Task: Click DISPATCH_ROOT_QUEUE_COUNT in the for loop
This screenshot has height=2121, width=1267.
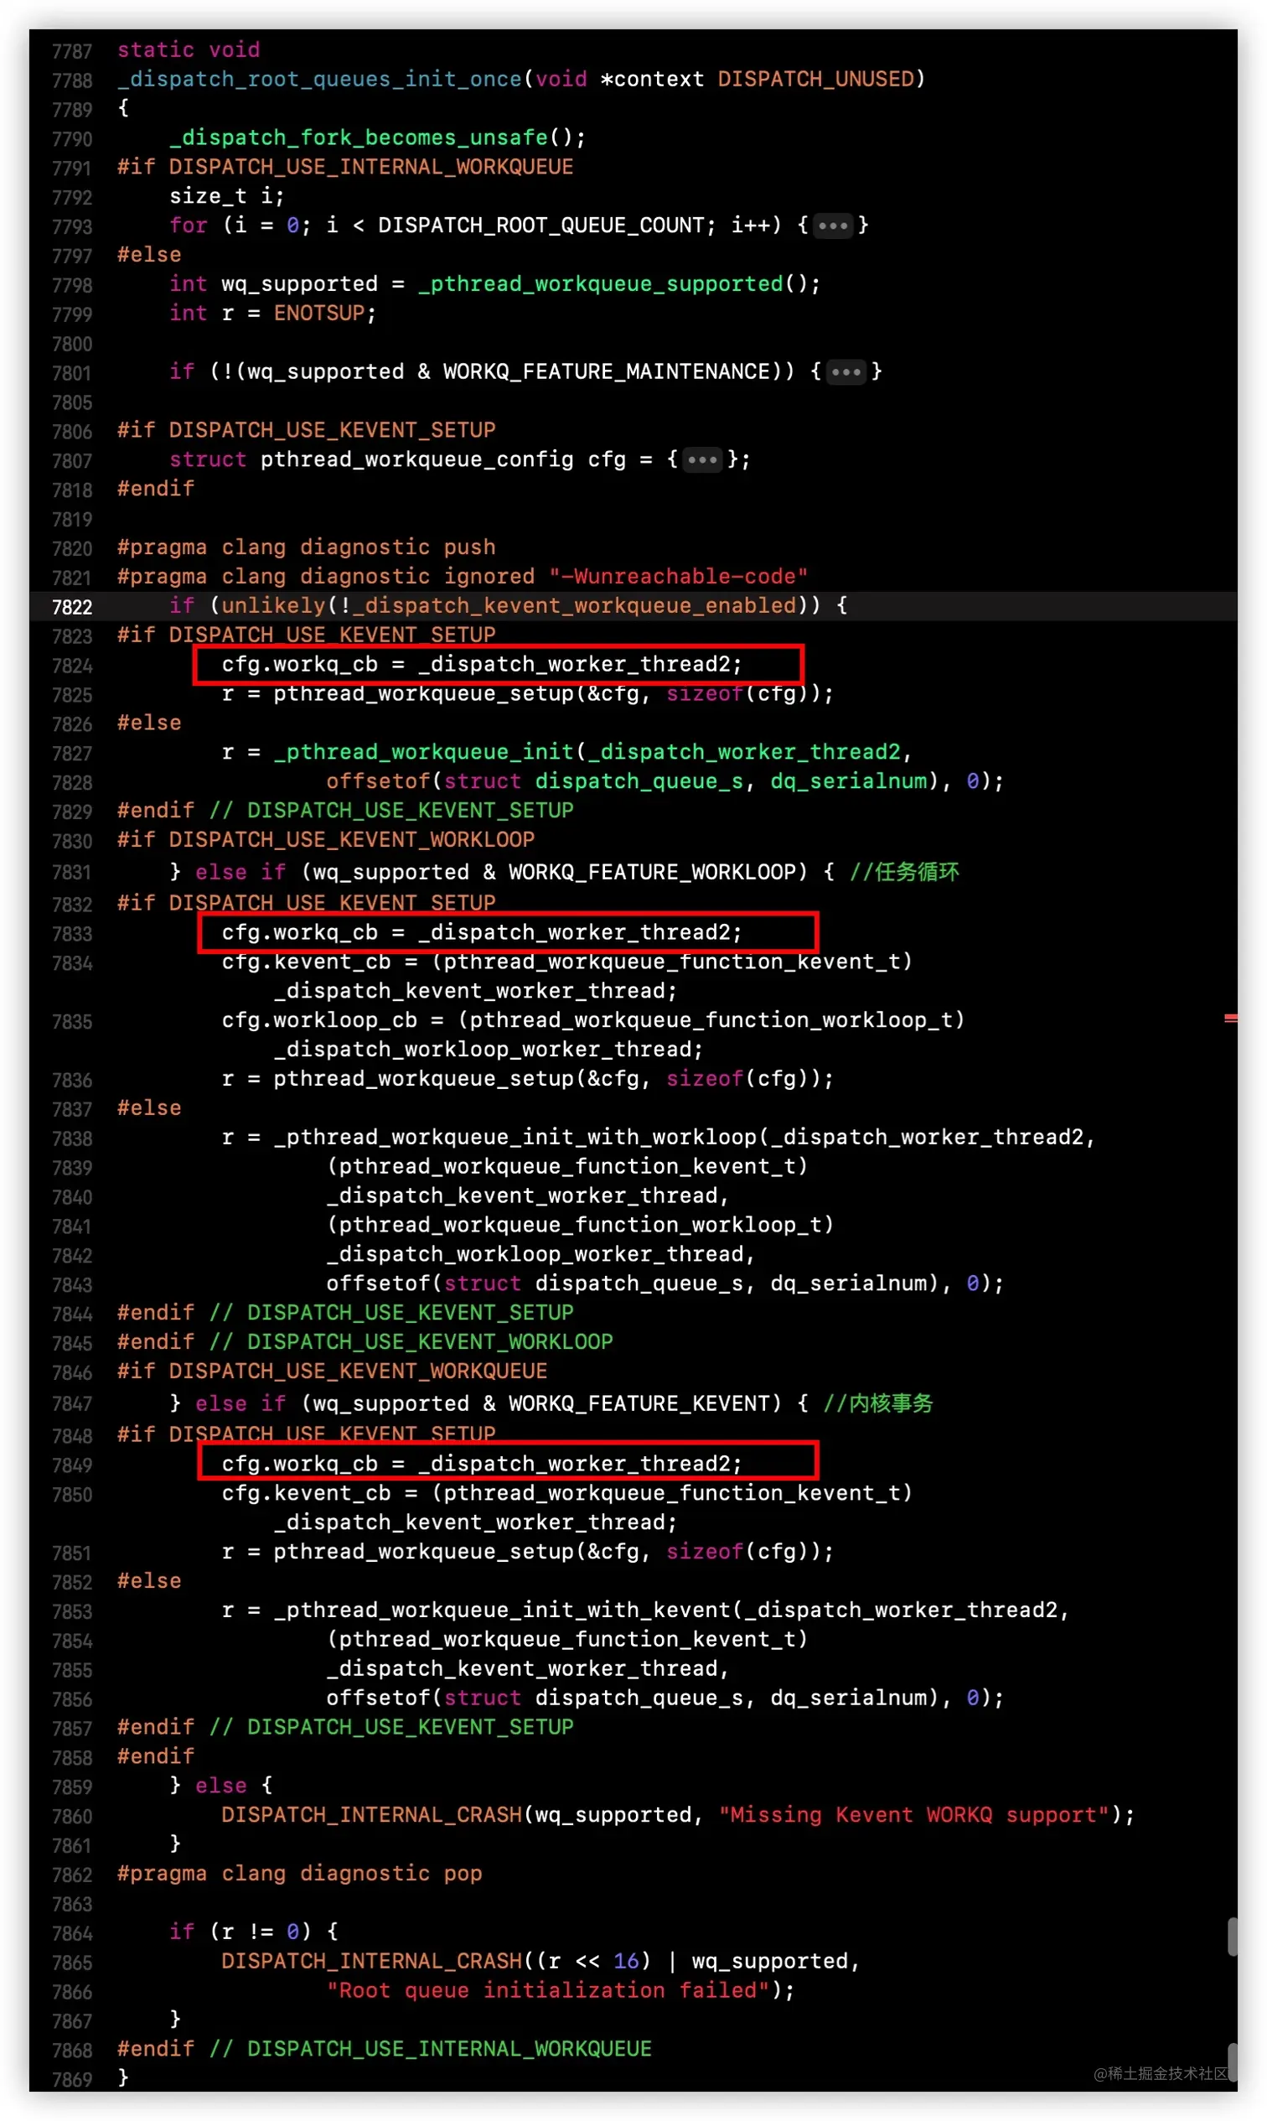Action: (x=541, y=226)
